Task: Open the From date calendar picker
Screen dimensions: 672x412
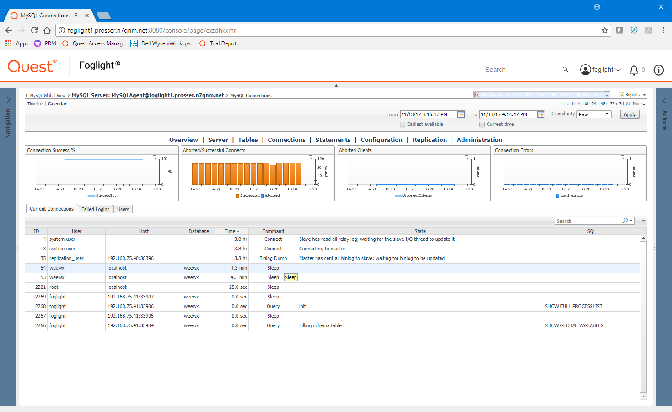Action: [x=461, y=114]
